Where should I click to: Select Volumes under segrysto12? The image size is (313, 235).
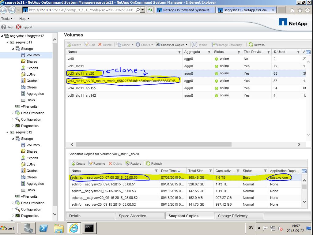pos(33,145)
